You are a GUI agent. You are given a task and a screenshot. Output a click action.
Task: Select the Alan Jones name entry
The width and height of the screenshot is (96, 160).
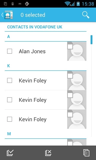[x=32, y=51]
